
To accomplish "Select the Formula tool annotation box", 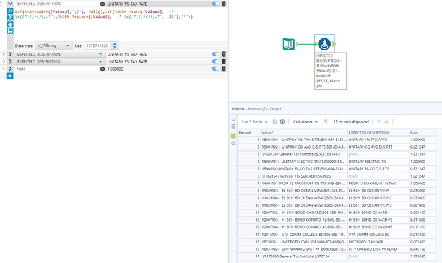I will [331, 71].
